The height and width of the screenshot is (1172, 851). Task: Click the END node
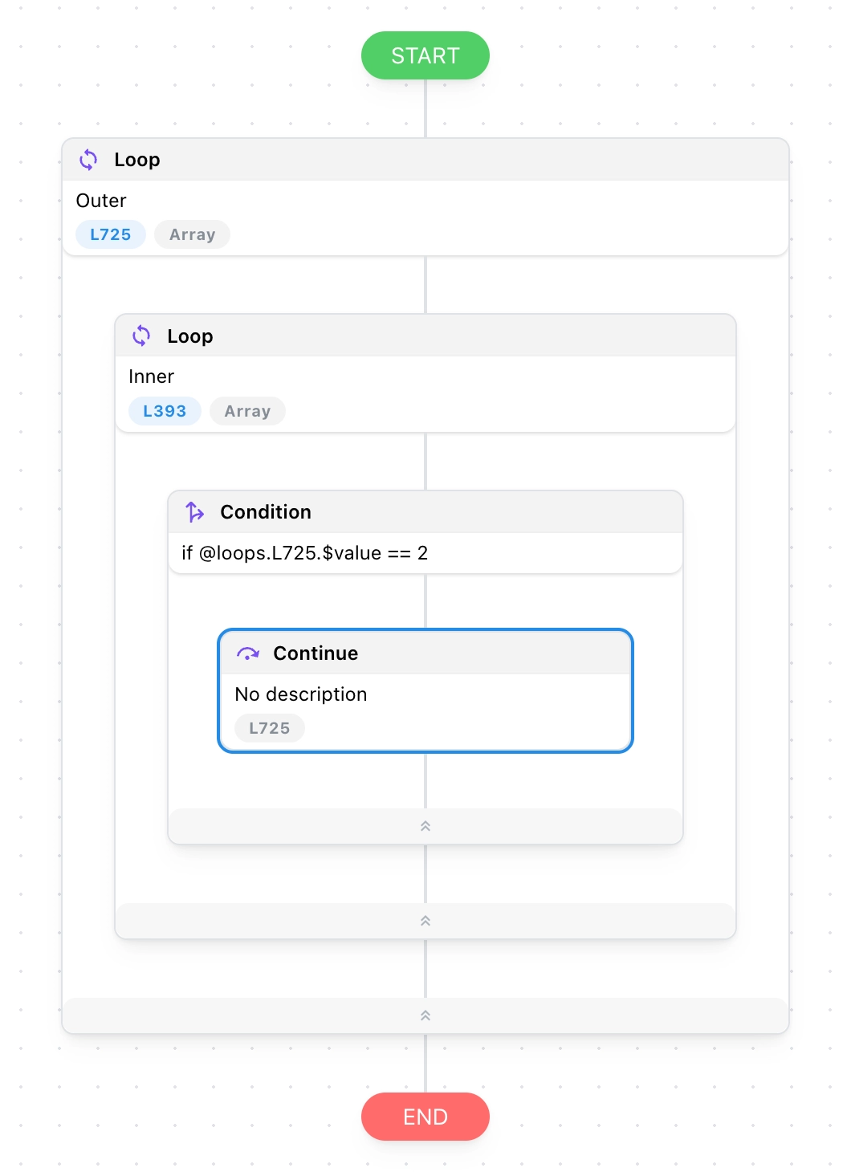click(425, 1117)
